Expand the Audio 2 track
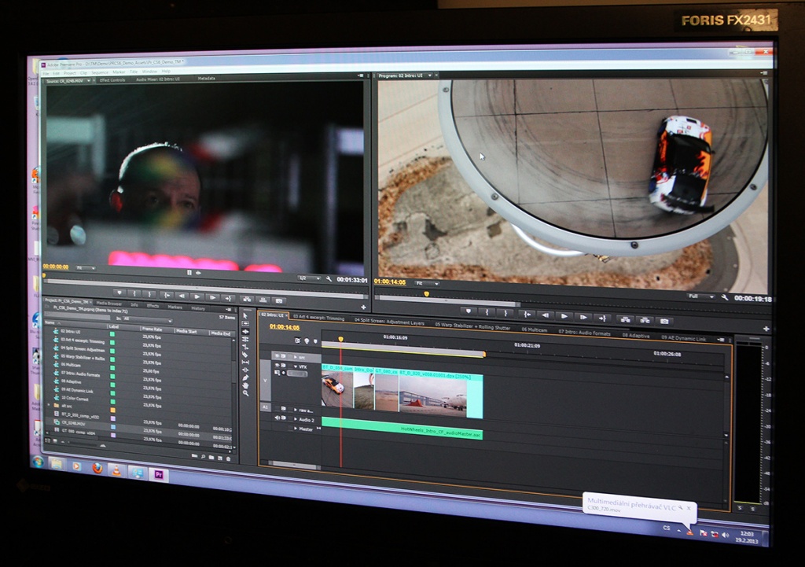 coord(296,419)
